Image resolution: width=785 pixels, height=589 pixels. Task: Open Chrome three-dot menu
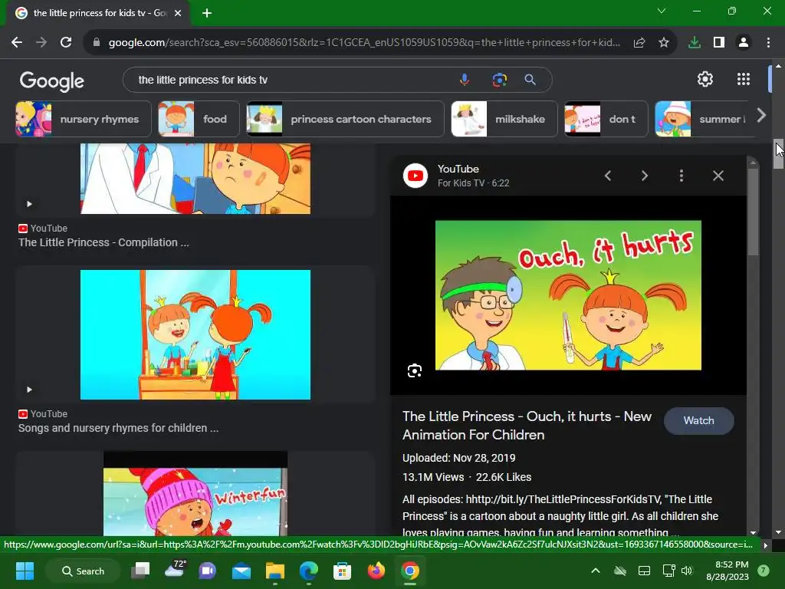click(x=768, y=43)
